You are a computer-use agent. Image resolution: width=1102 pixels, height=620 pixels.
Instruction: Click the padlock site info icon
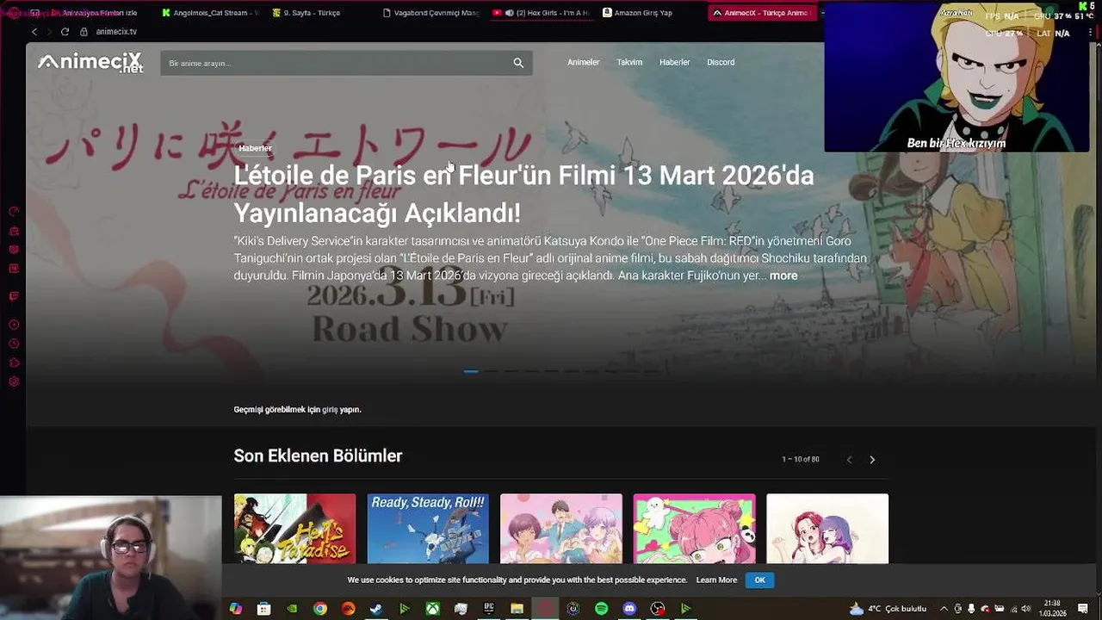click(84, 32)
